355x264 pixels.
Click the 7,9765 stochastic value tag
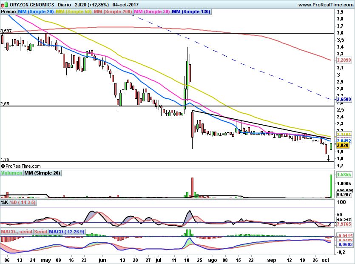(344, 224)
